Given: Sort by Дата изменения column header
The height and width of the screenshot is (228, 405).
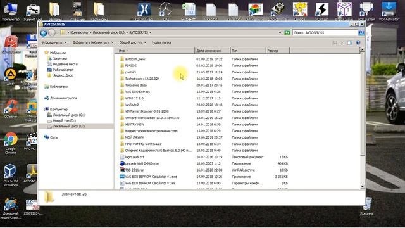Looking at the screenshot, I should (212, 51).
